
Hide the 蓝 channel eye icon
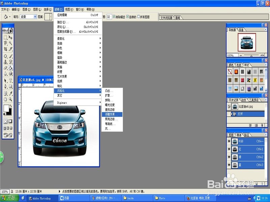coord(229,165)
